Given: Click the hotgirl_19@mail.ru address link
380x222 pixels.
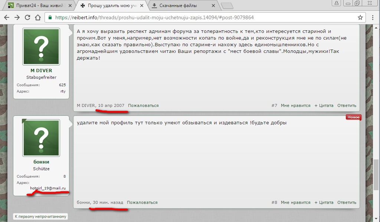Looking at the screenshot, I should (x=48, y=188).
